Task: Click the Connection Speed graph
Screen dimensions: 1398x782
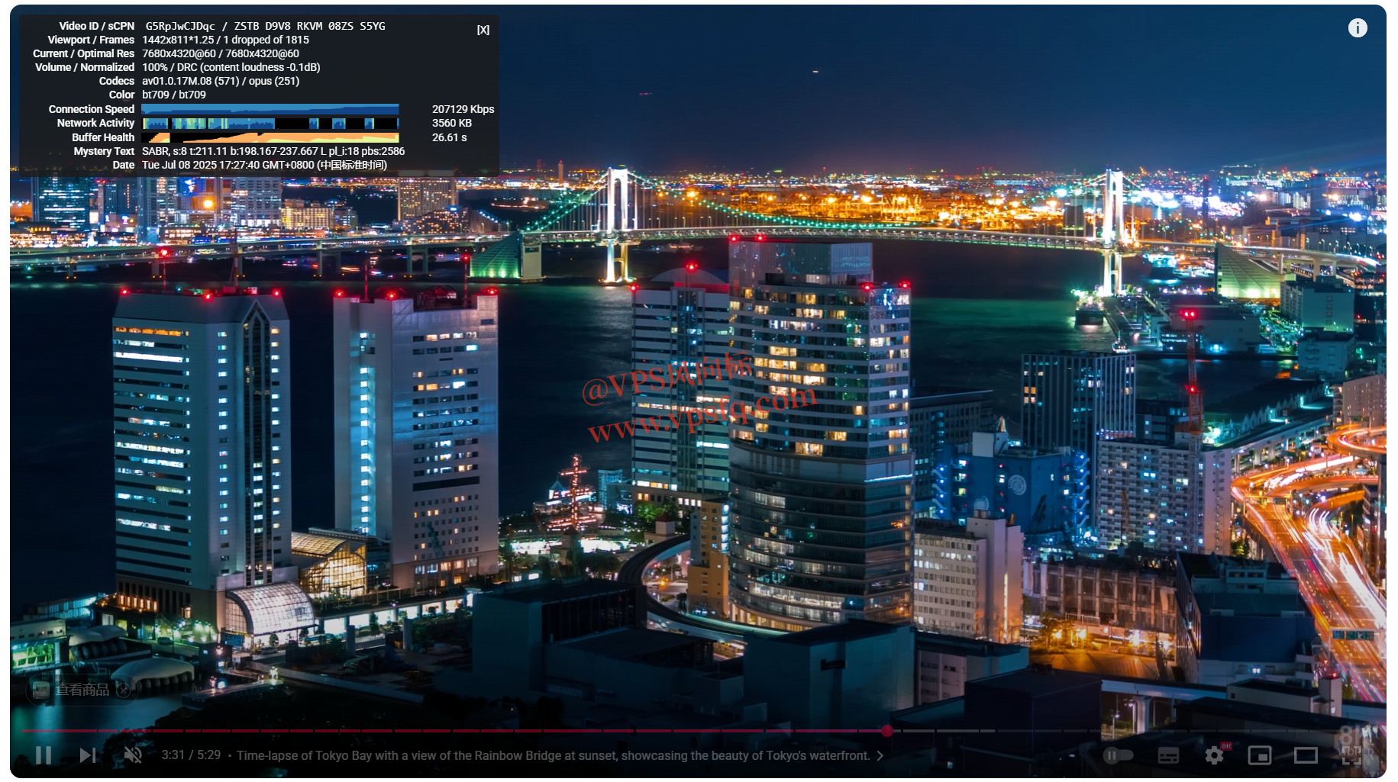Action: (x=270, y=109)
